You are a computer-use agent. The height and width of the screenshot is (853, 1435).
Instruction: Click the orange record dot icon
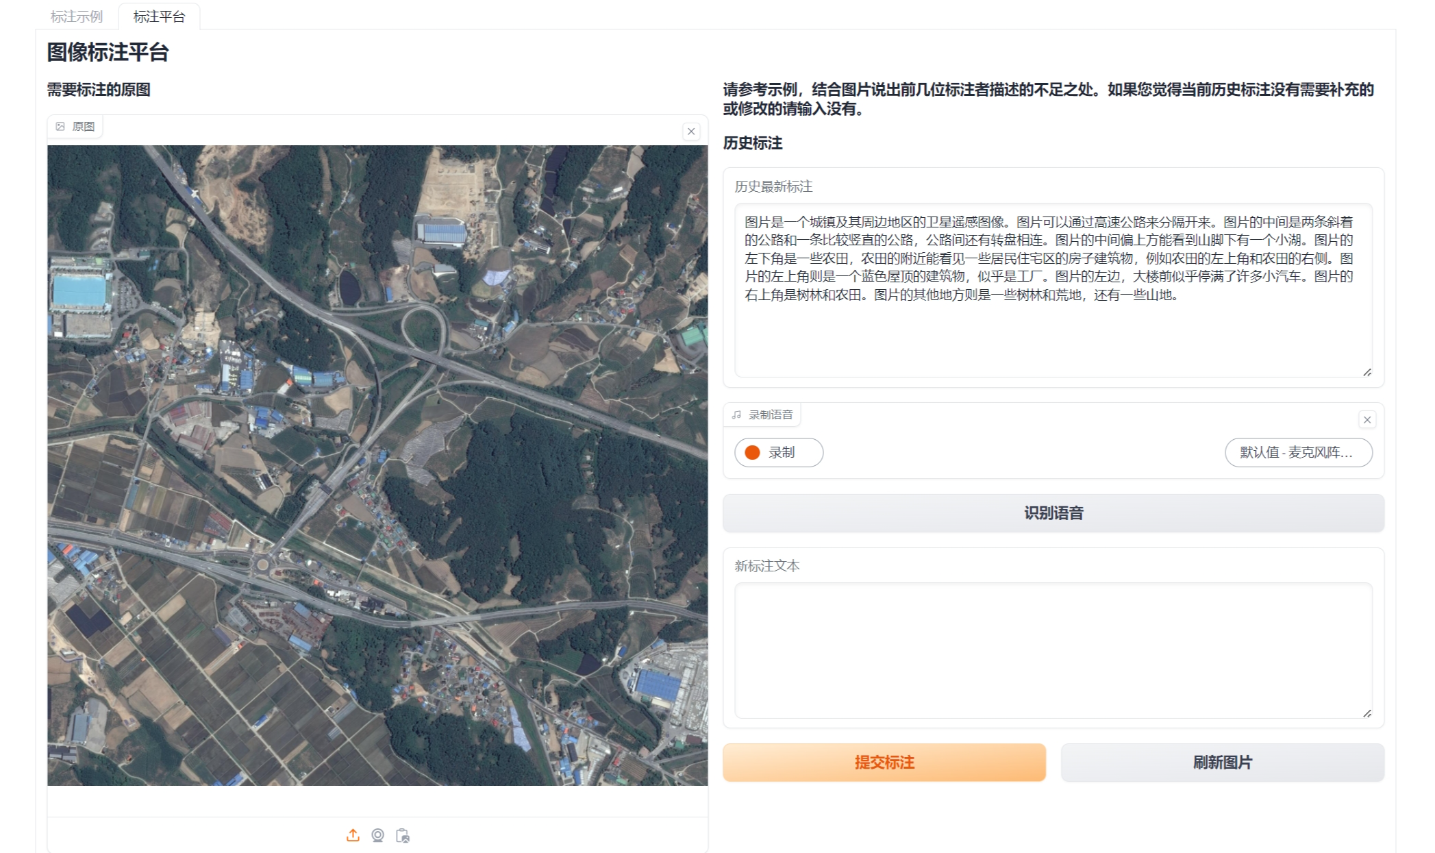click(752, 452)
